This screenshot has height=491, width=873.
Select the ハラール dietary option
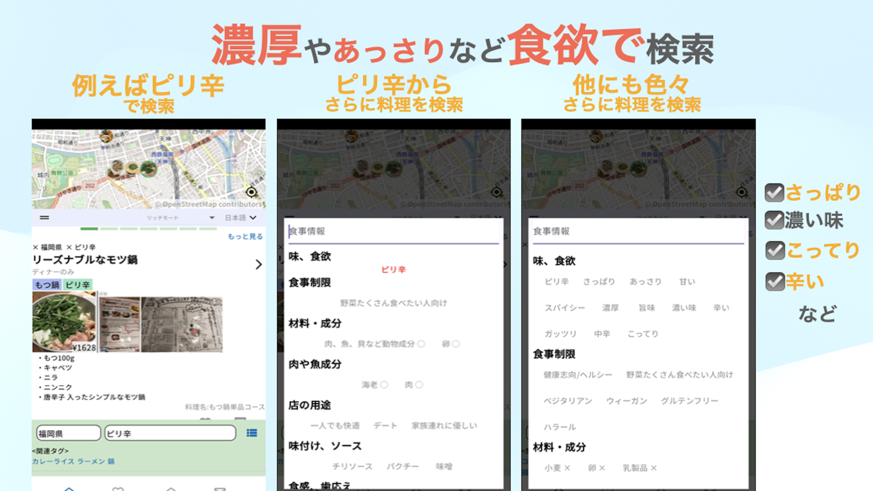tap(560, 427)
